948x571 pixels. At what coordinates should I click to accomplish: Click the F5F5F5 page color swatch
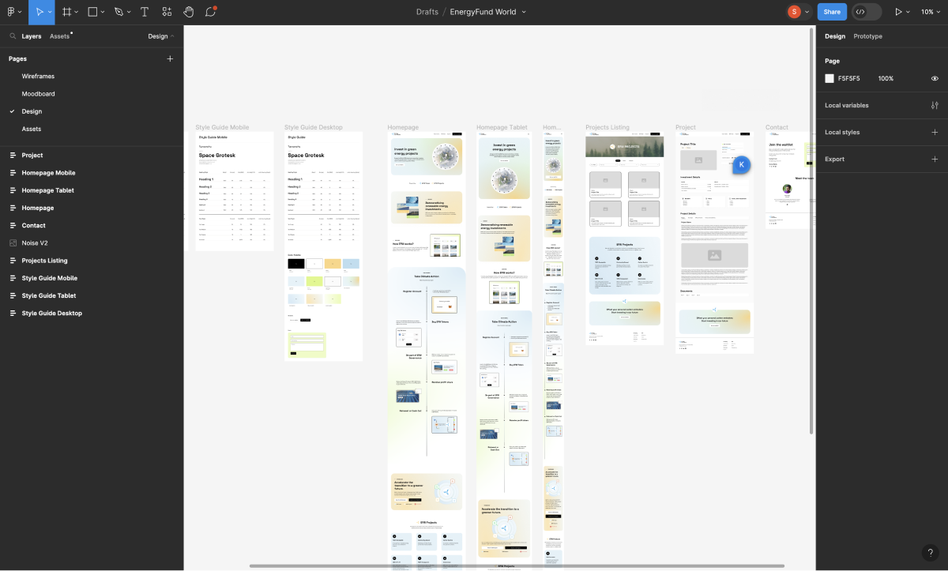pos(829,78)
